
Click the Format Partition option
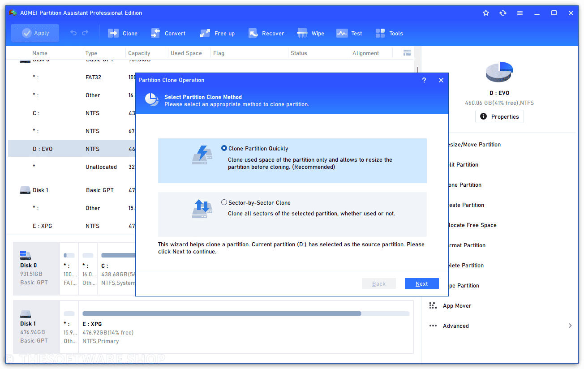[x=467, y=245]
